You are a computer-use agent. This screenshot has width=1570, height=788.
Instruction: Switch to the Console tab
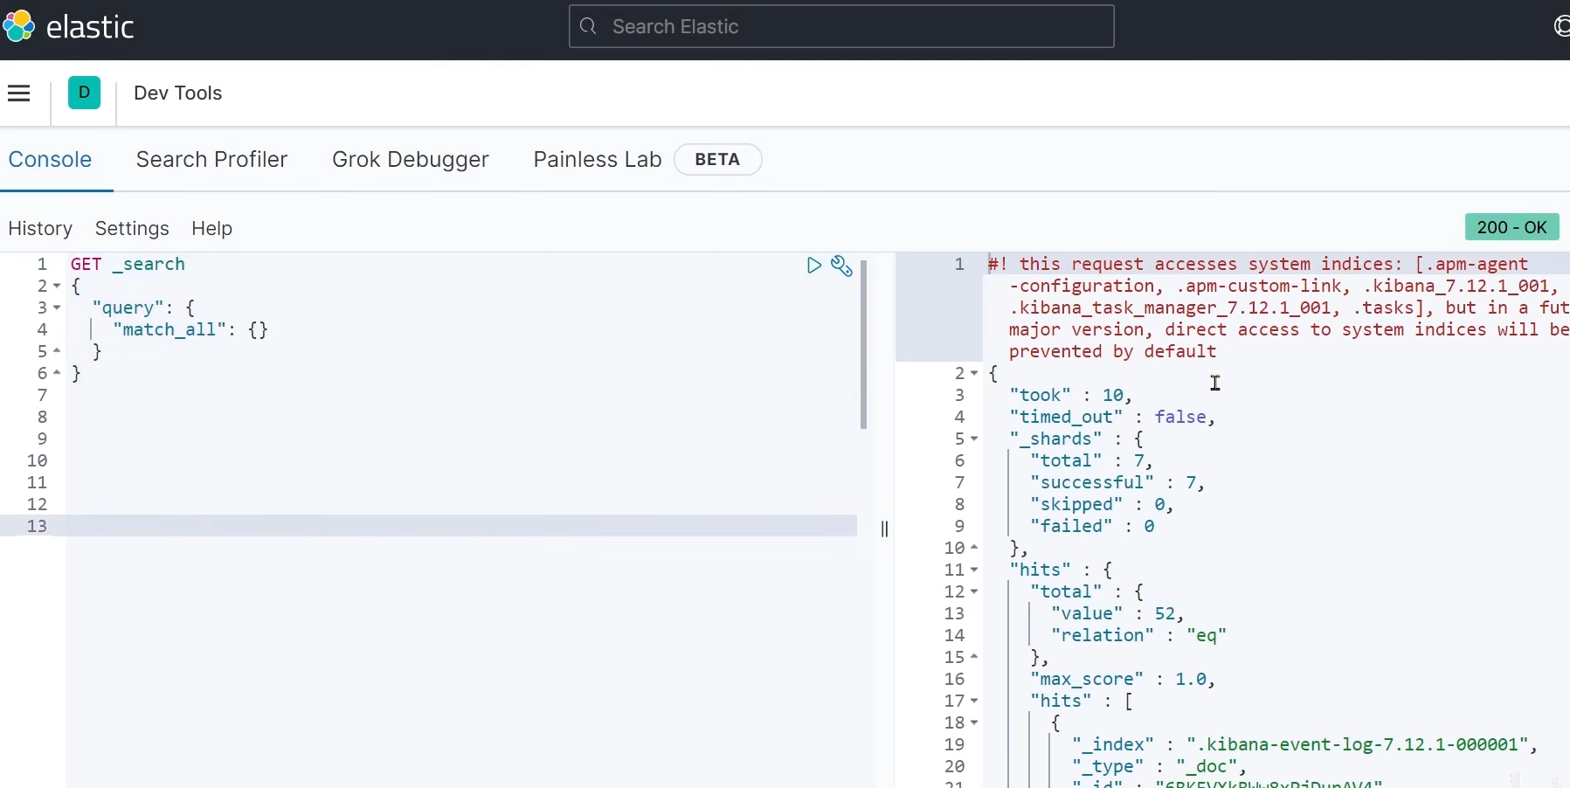point(51,160)
